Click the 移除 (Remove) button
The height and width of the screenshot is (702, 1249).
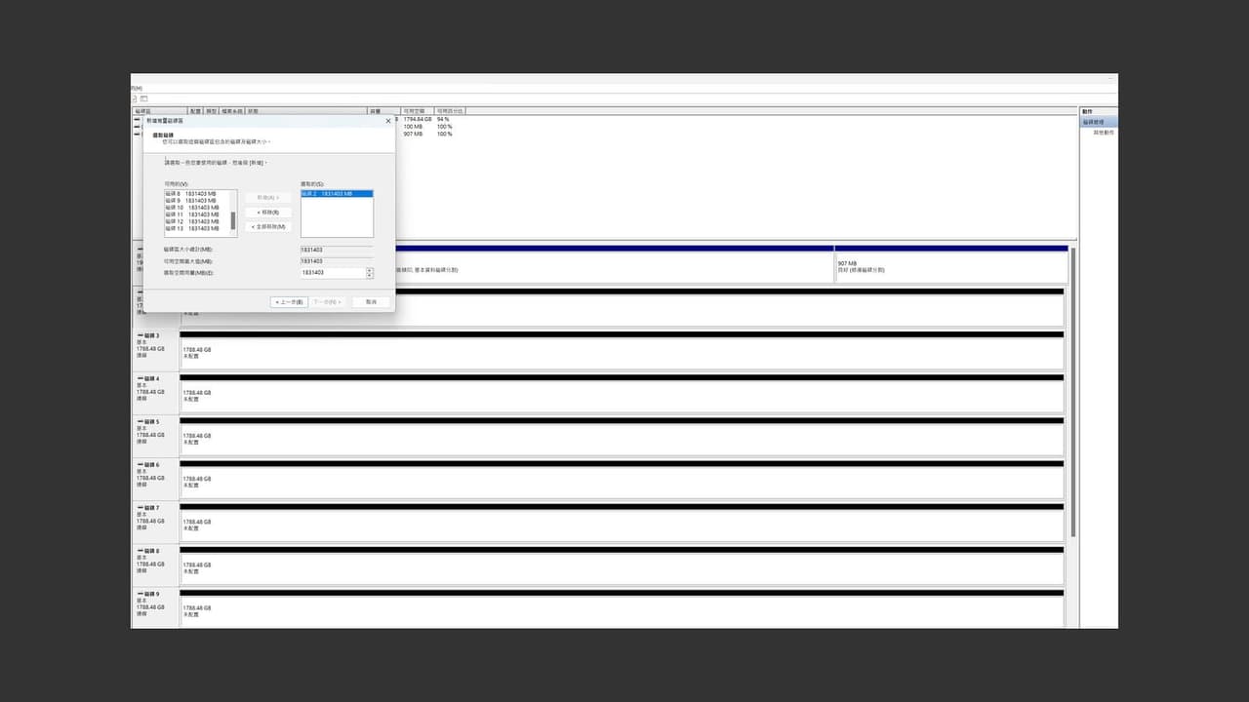[268, 212]
